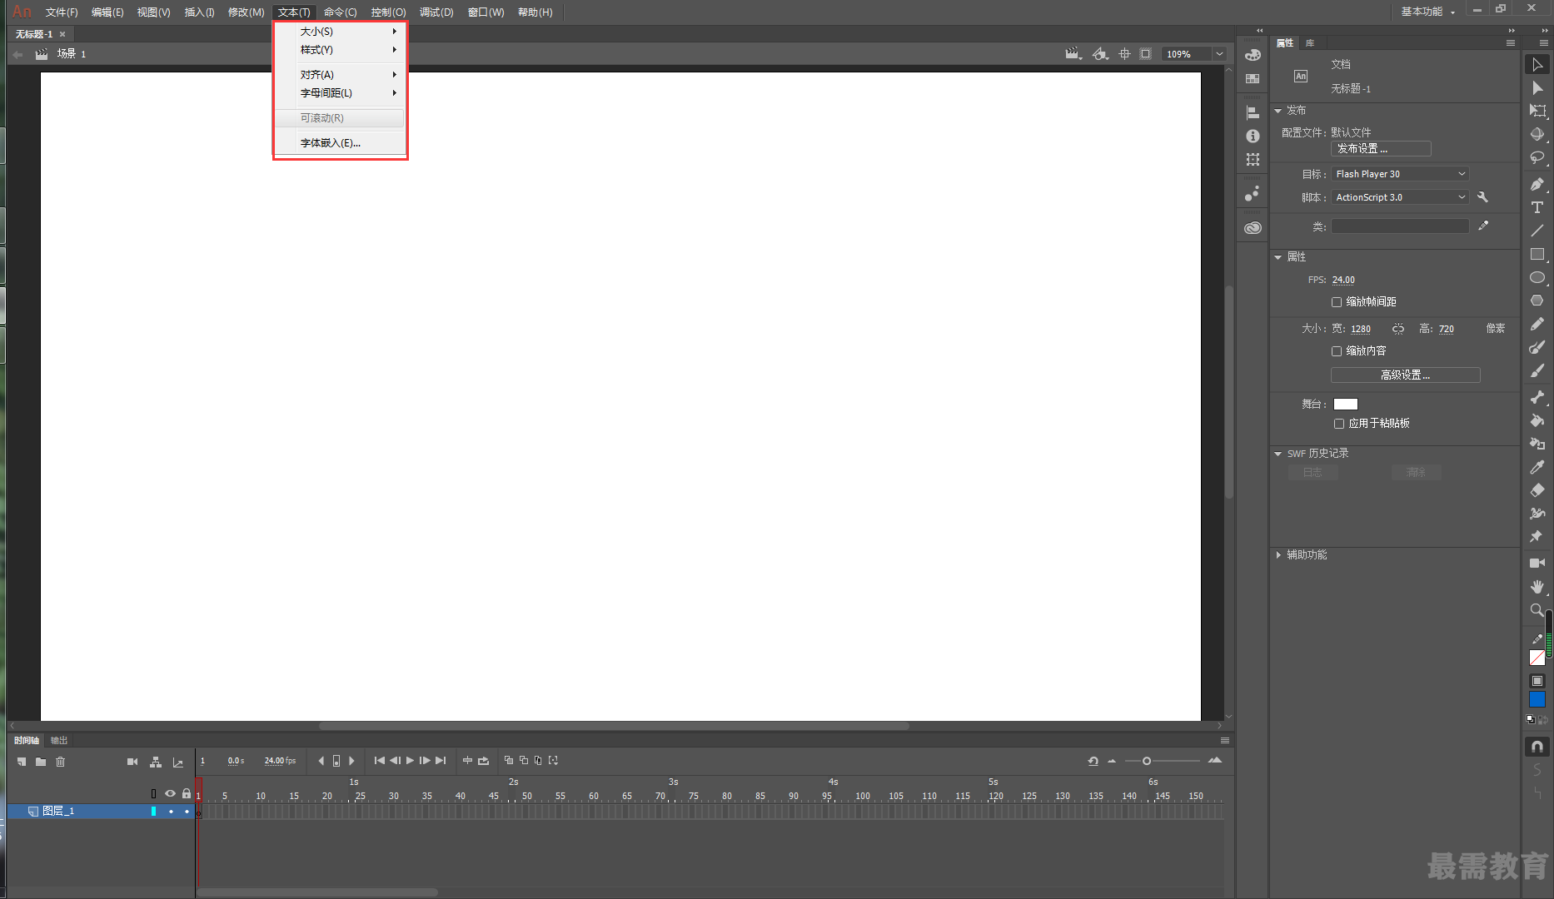
Task: Open the Flash Player 30 target dropdown
Action: point(1400,174)
